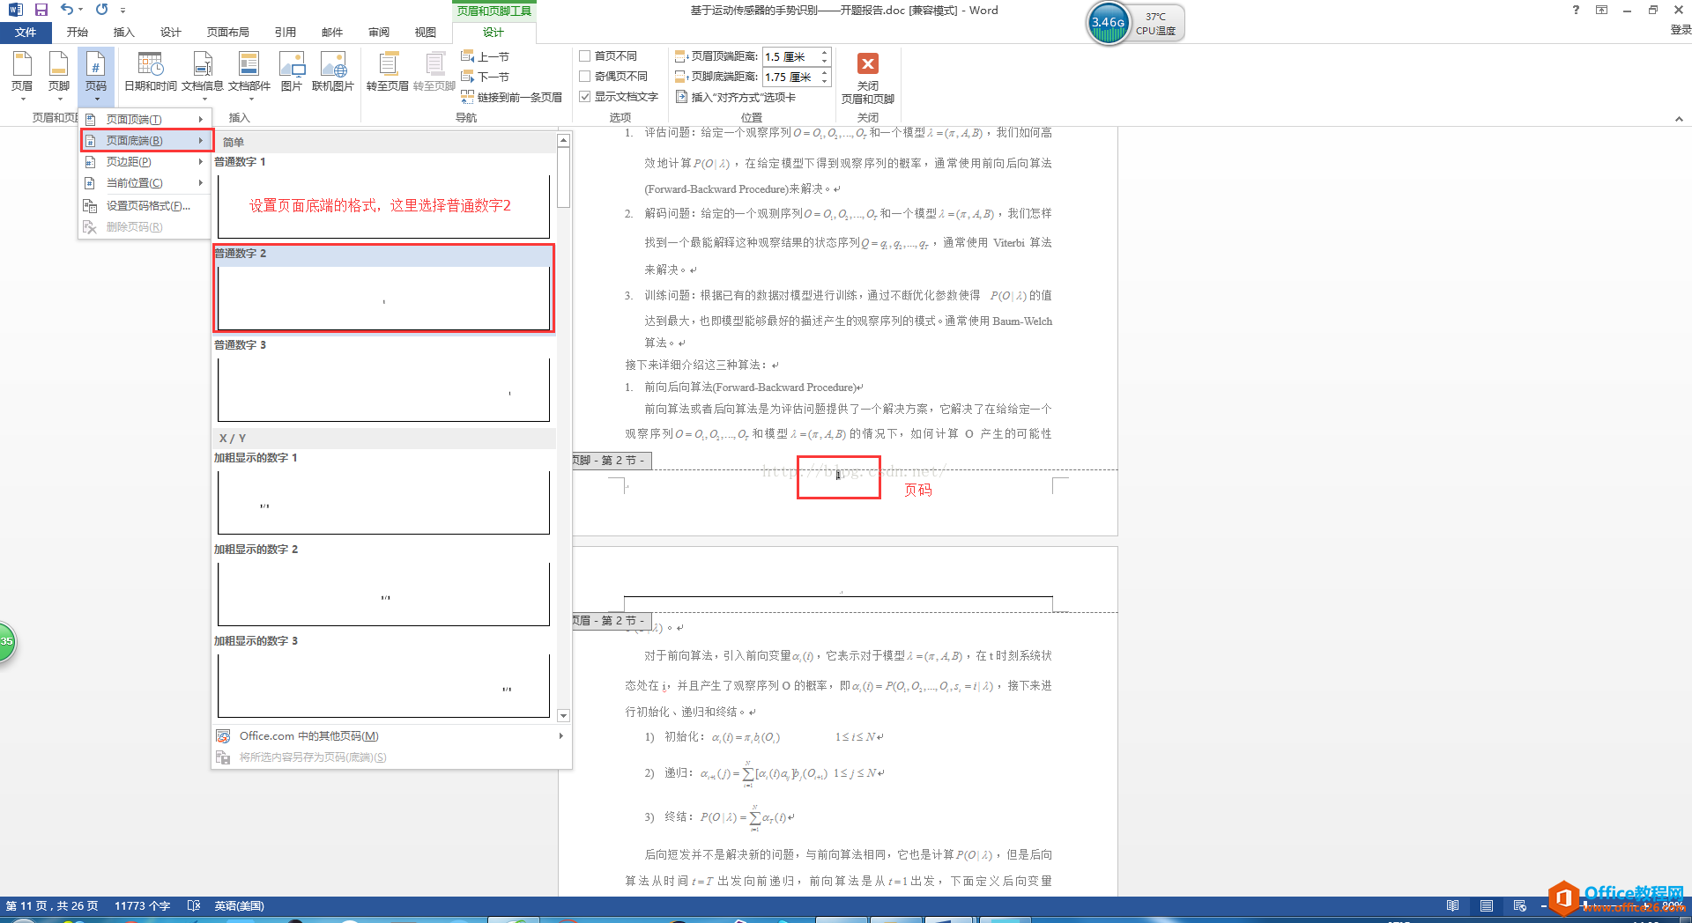Insert Picture (图片) from ribbon
The height and width of the screenshot is (923, 1692).
(292, 72)
